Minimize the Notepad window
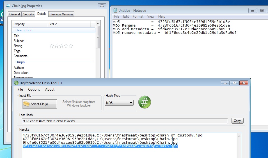268x158 pixels. [x=253, y=11]
